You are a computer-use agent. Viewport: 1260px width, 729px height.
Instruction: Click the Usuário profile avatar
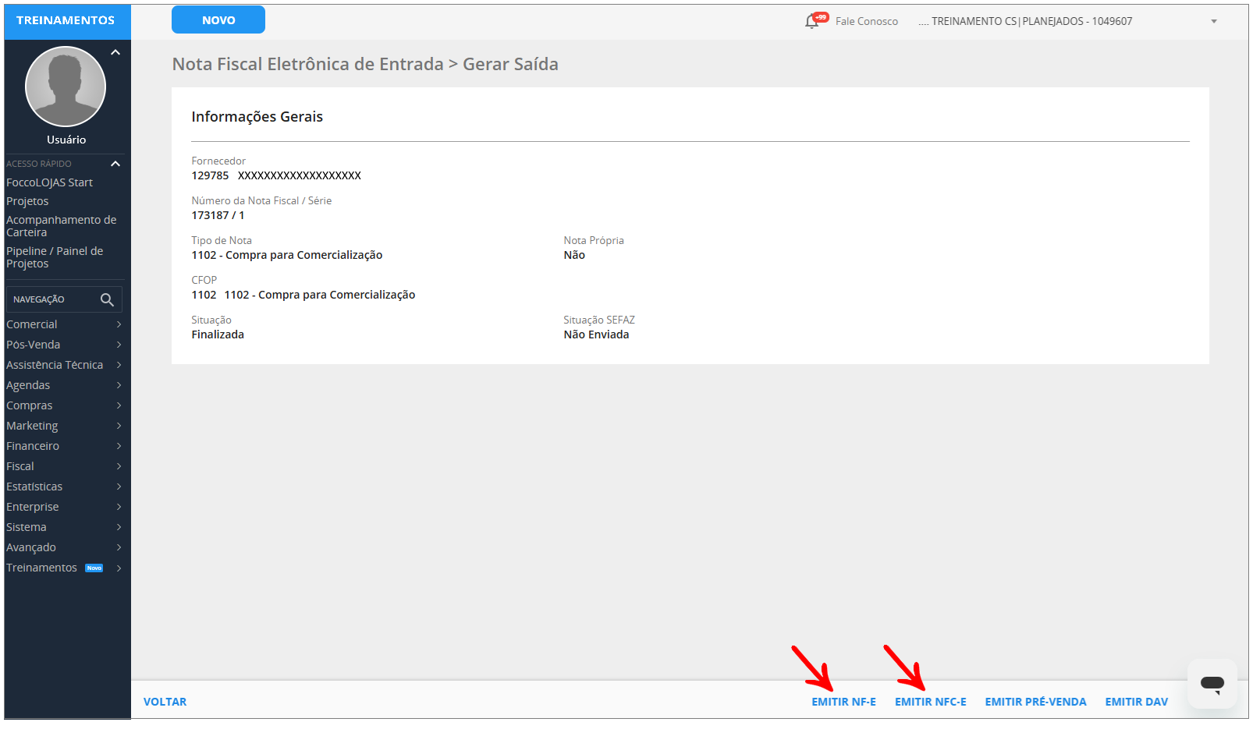66,87
